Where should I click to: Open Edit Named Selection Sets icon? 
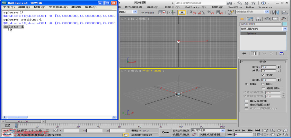pyautogui.click(x=231, y=12)
